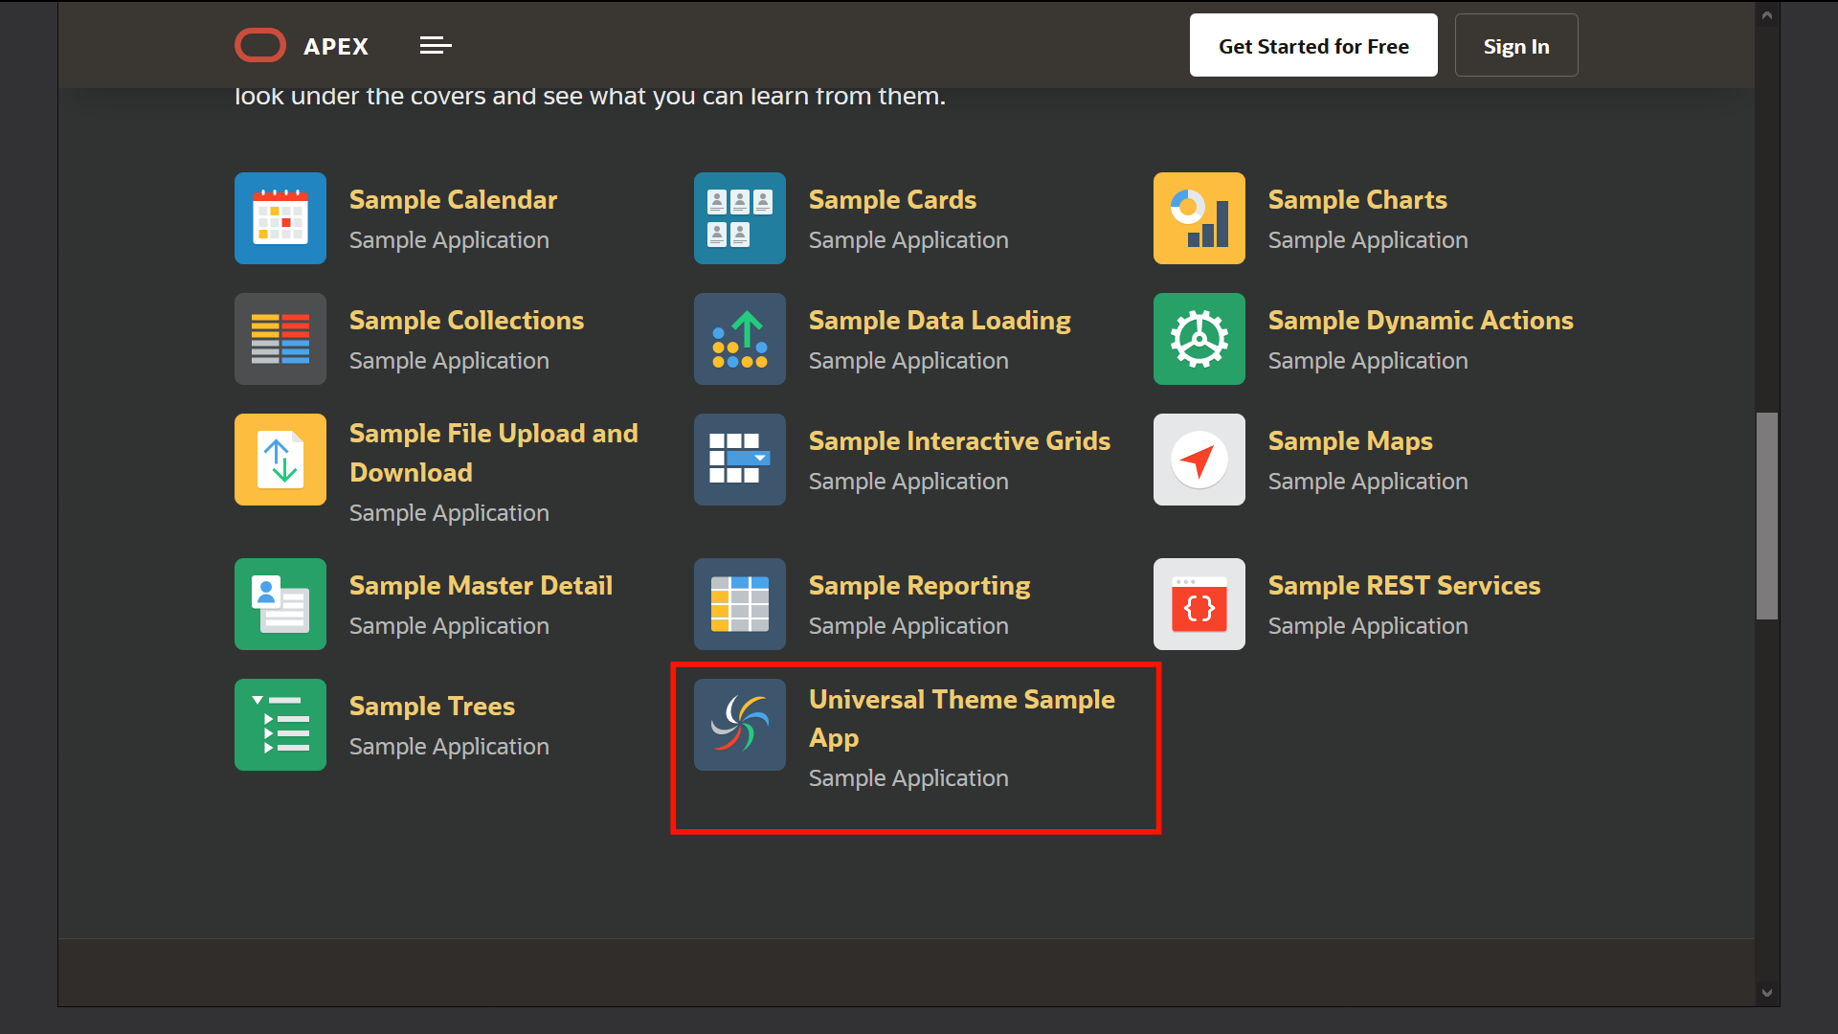Viewport: 1838px width, 1034px height.
Task: Open the Sample Collections list icon
Action: tap(280, 339)
